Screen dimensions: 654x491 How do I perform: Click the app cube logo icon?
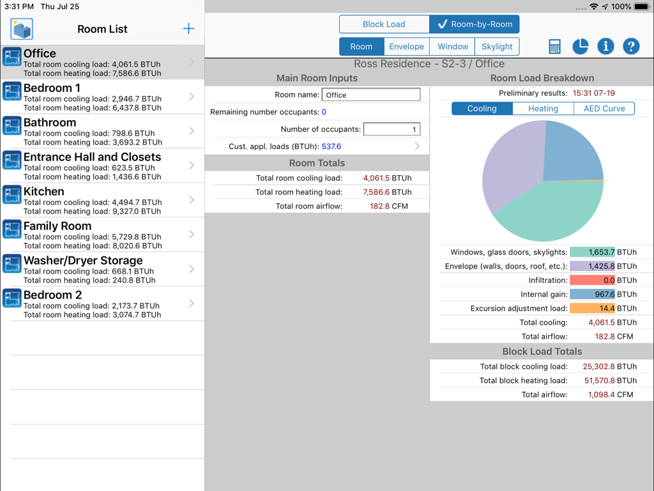point(21,29)
